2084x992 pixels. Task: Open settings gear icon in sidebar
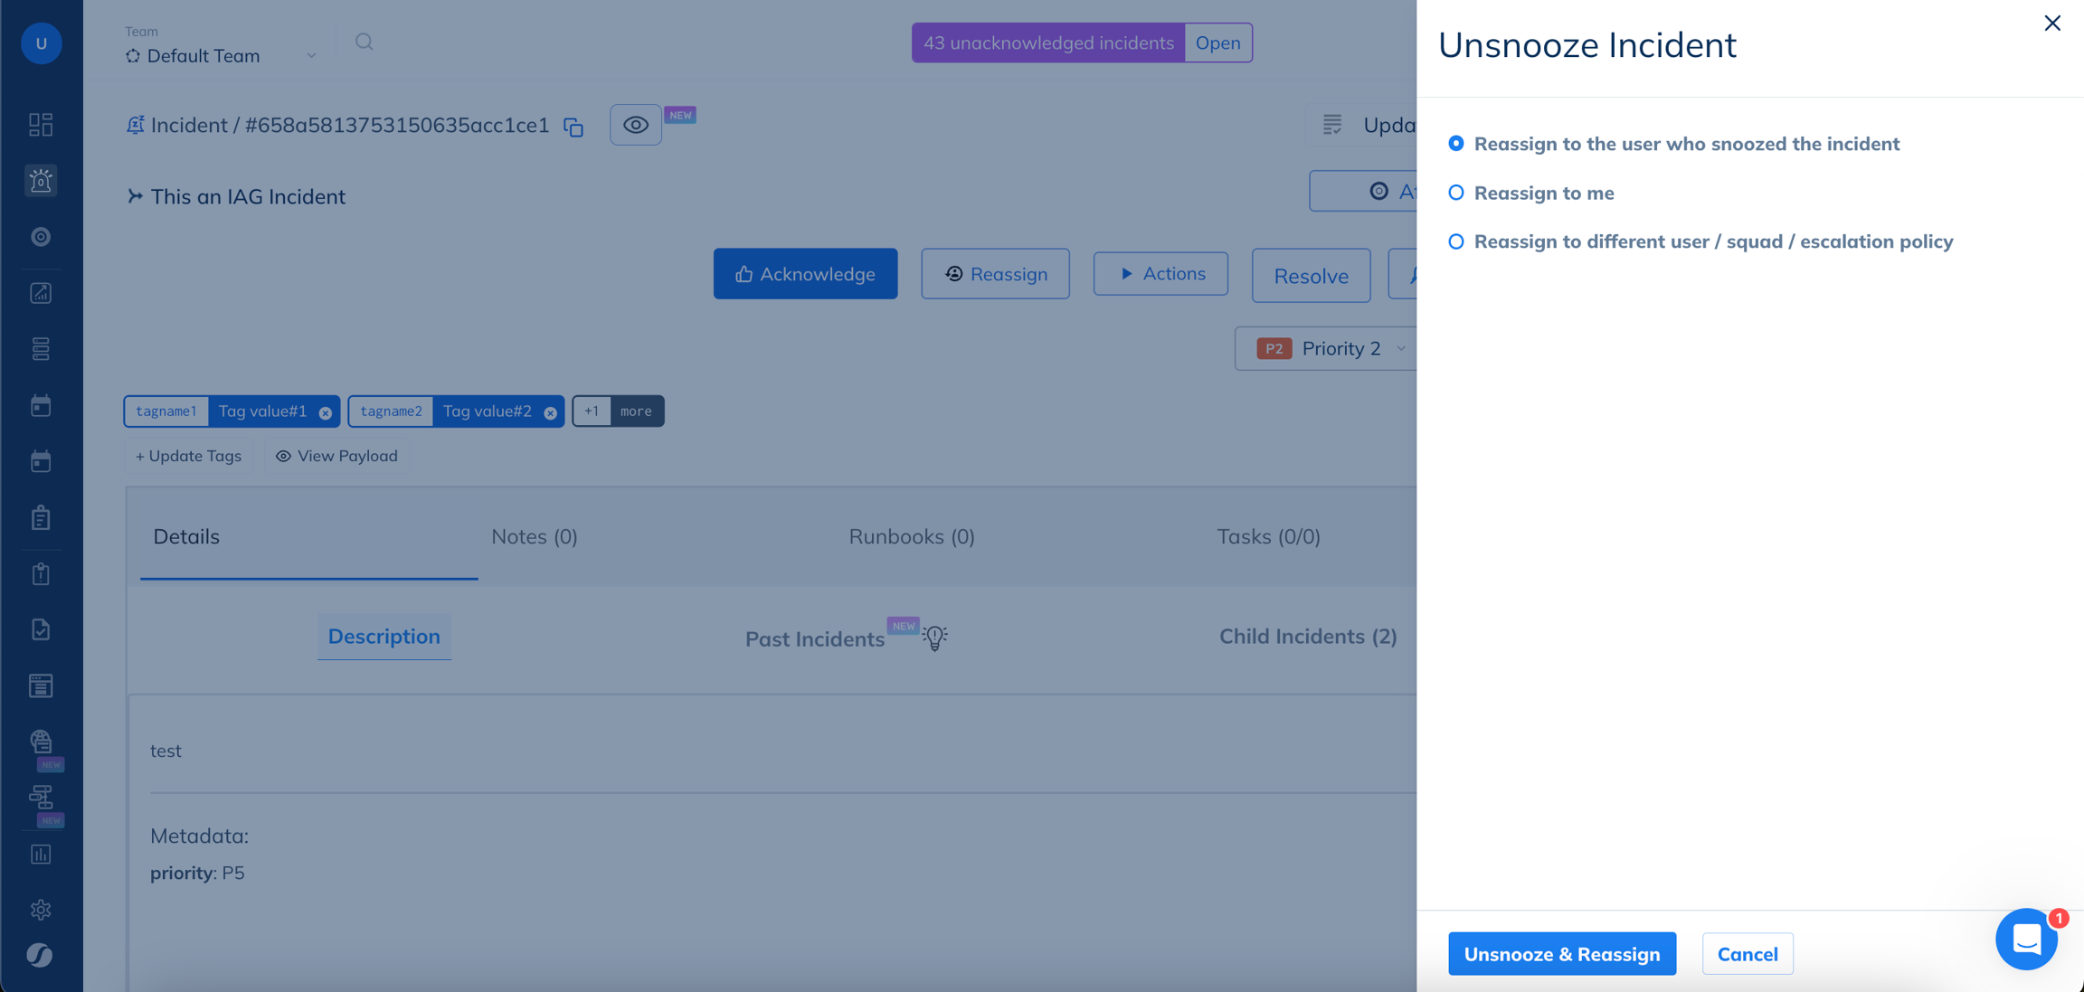point(41,910)
